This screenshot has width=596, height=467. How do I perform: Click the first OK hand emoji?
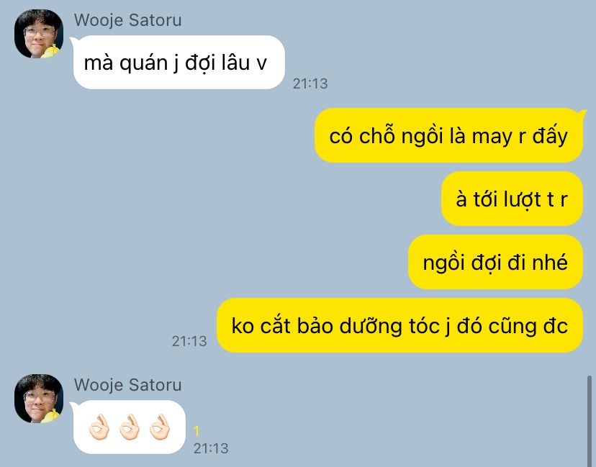click(99, 427)
